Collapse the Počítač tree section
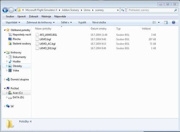Viewport: 180px width, 132px height. (x=5, y=88)
